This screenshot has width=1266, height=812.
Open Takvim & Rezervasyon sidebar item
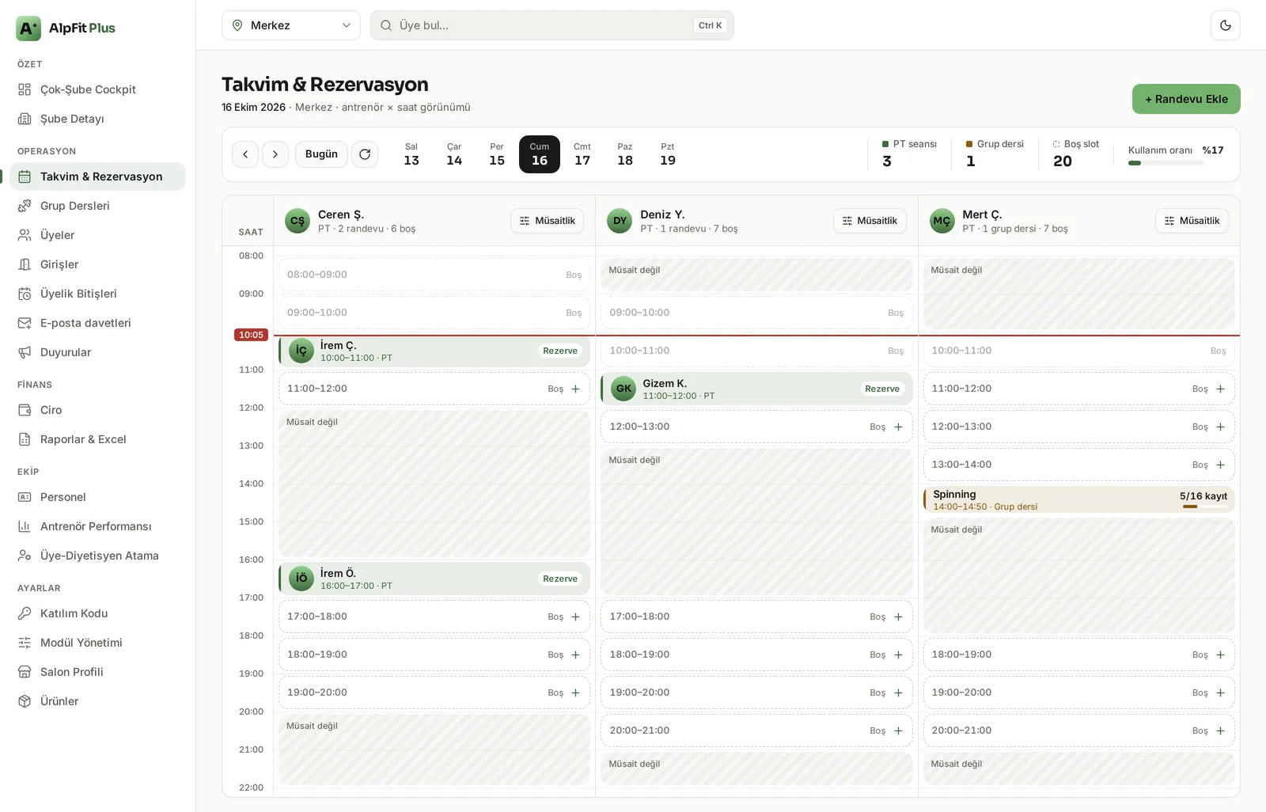[x=97, y=176]
